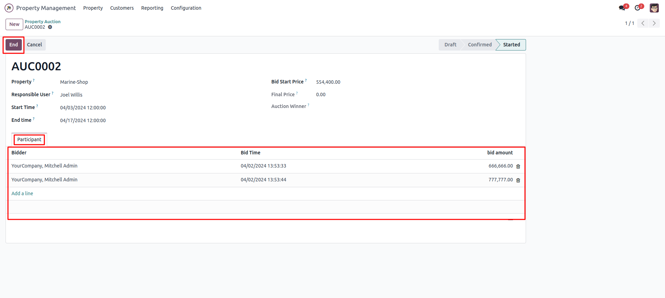
Task: Click the New record button
Action: coord(14,24)
